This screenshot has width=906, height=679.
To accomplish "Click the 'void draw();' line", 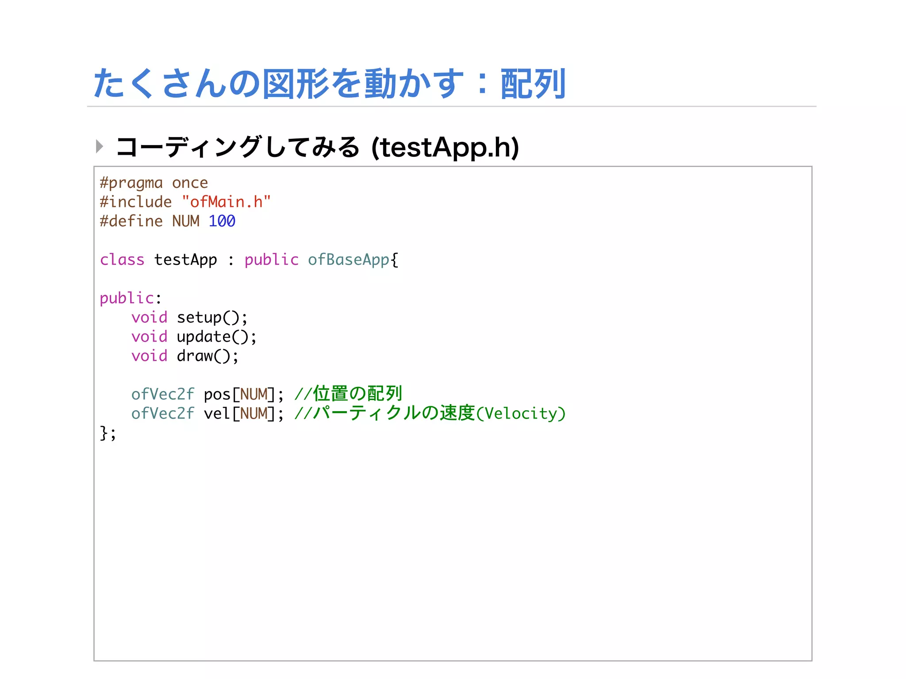I will point(185,356).
